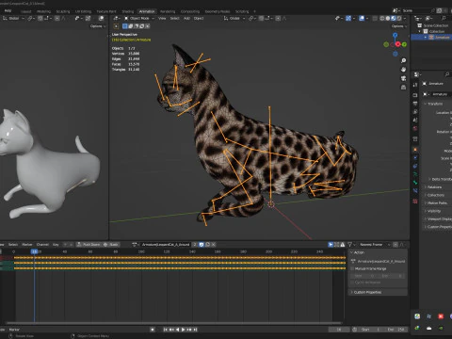Open the Object menu in main viewport

(199, 19)
